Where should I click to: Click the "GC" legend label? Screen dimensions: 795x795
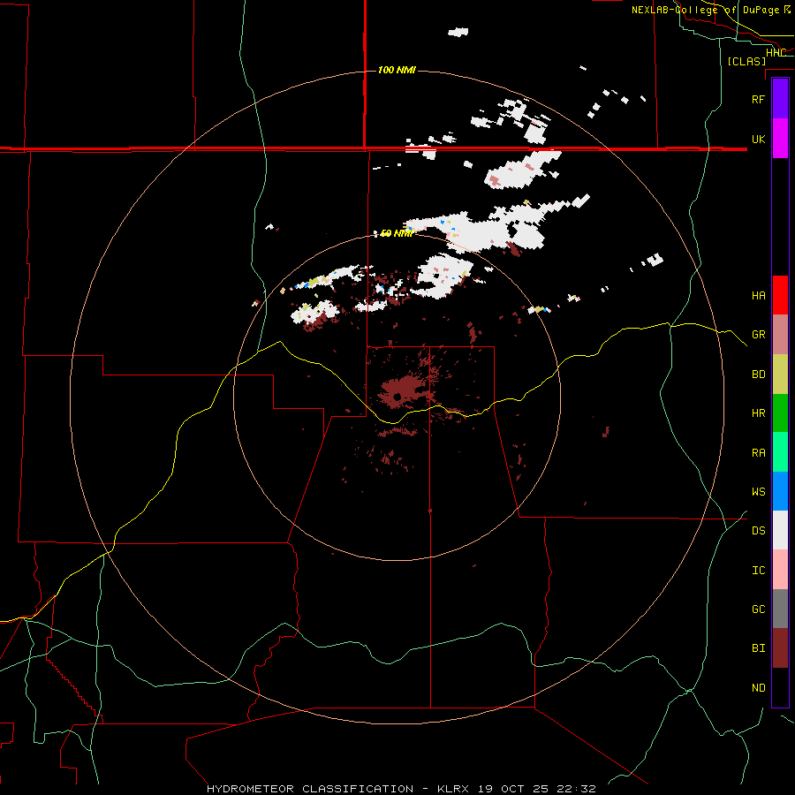(x=758, y=609)
